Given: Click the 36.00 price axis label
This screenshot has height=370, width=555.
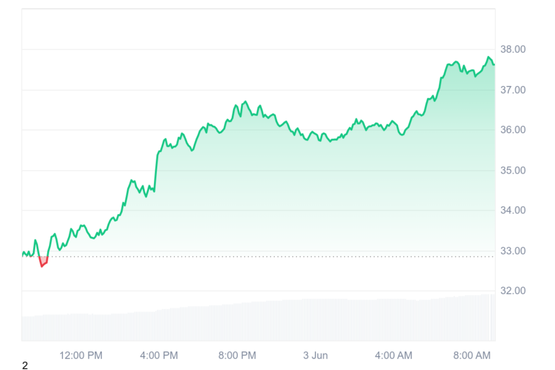Looking at the screenshot, I should [x=513, y=130].
